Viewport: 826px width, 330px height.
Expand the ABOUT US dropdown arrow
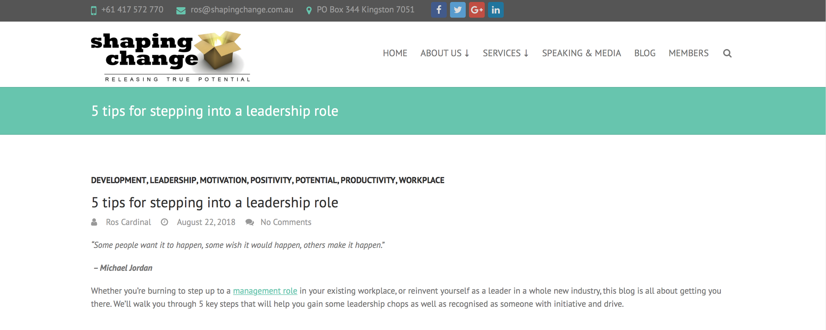click(467, 53)
